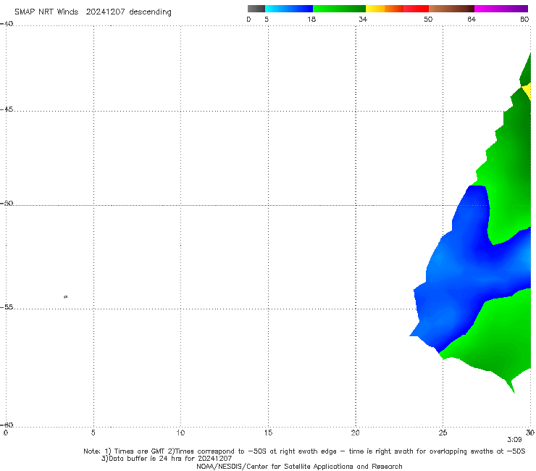Click the cyan-to-blue segment of the color bar

[x=289, y=9]
